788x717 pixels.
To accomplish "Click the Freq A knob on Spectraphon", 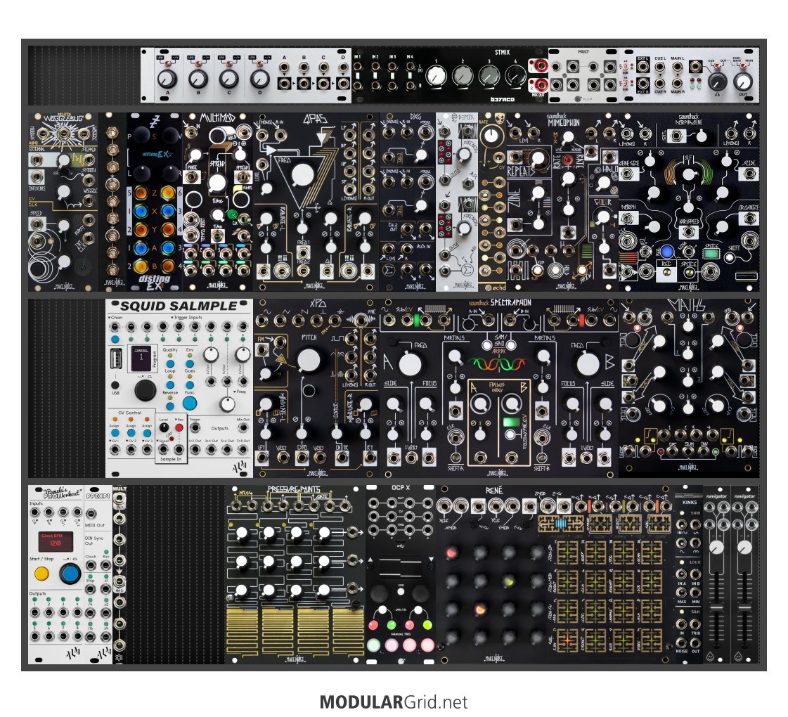I will [411, 364].
